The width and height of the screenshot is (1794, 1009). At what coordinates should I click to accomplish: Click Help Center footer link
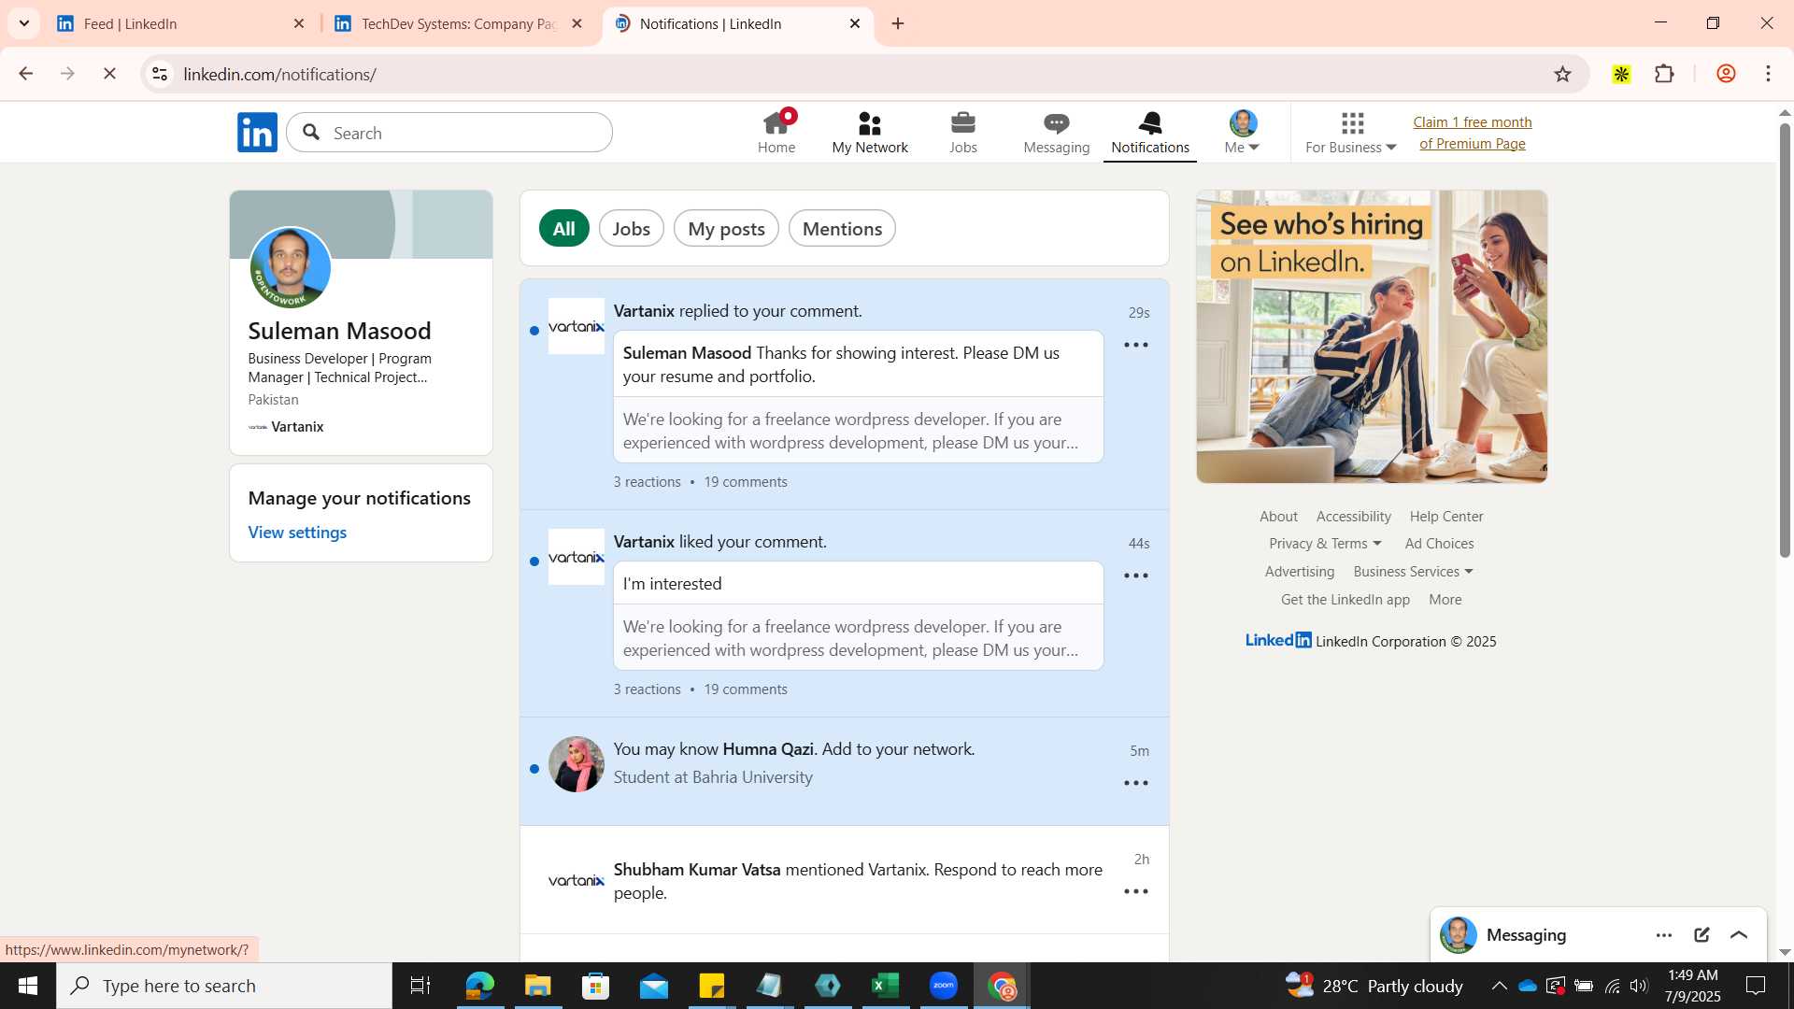pos(1446,517)
